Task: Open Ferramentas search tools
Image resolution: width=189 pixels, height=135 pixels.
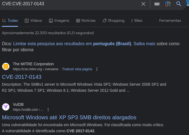Action: pos(170,21)
